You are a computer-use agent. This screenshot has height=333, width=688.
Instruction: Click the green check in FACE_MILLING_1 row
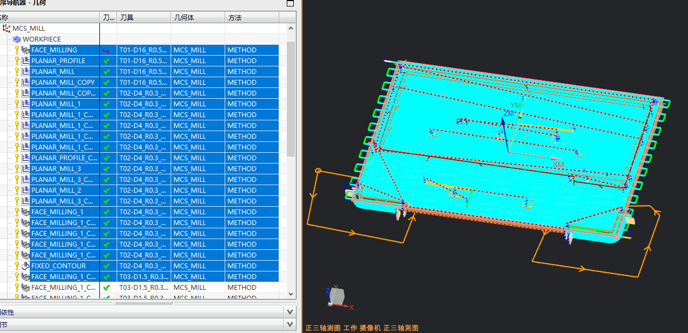[x=106, y=212]
